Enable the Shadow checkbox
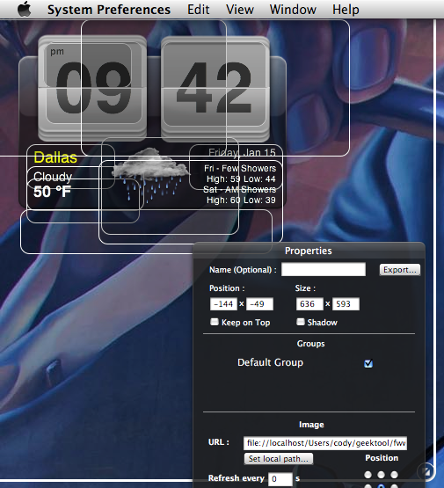 pos(301,322)
